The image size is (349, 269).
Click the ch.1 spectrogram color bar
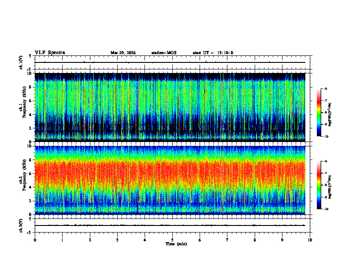319,113
